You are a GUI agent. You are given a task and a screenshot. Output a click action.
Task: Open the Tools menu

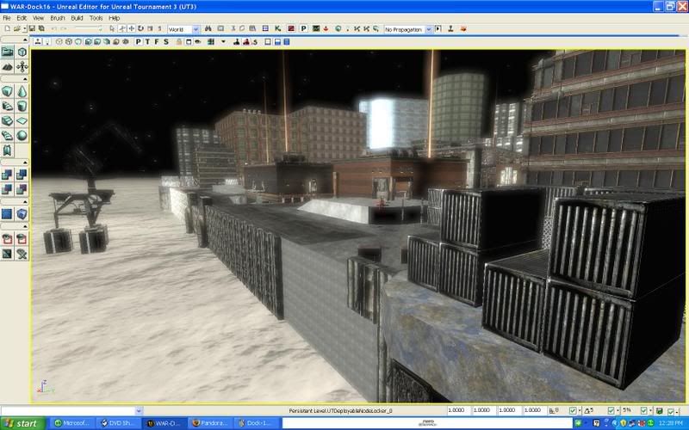[x=96, y=18]
